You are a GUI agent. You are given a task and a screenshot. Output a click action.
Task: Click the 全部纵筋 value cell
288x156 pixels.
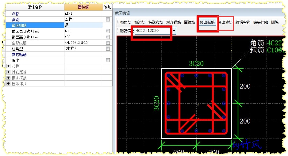pos(83,43)
